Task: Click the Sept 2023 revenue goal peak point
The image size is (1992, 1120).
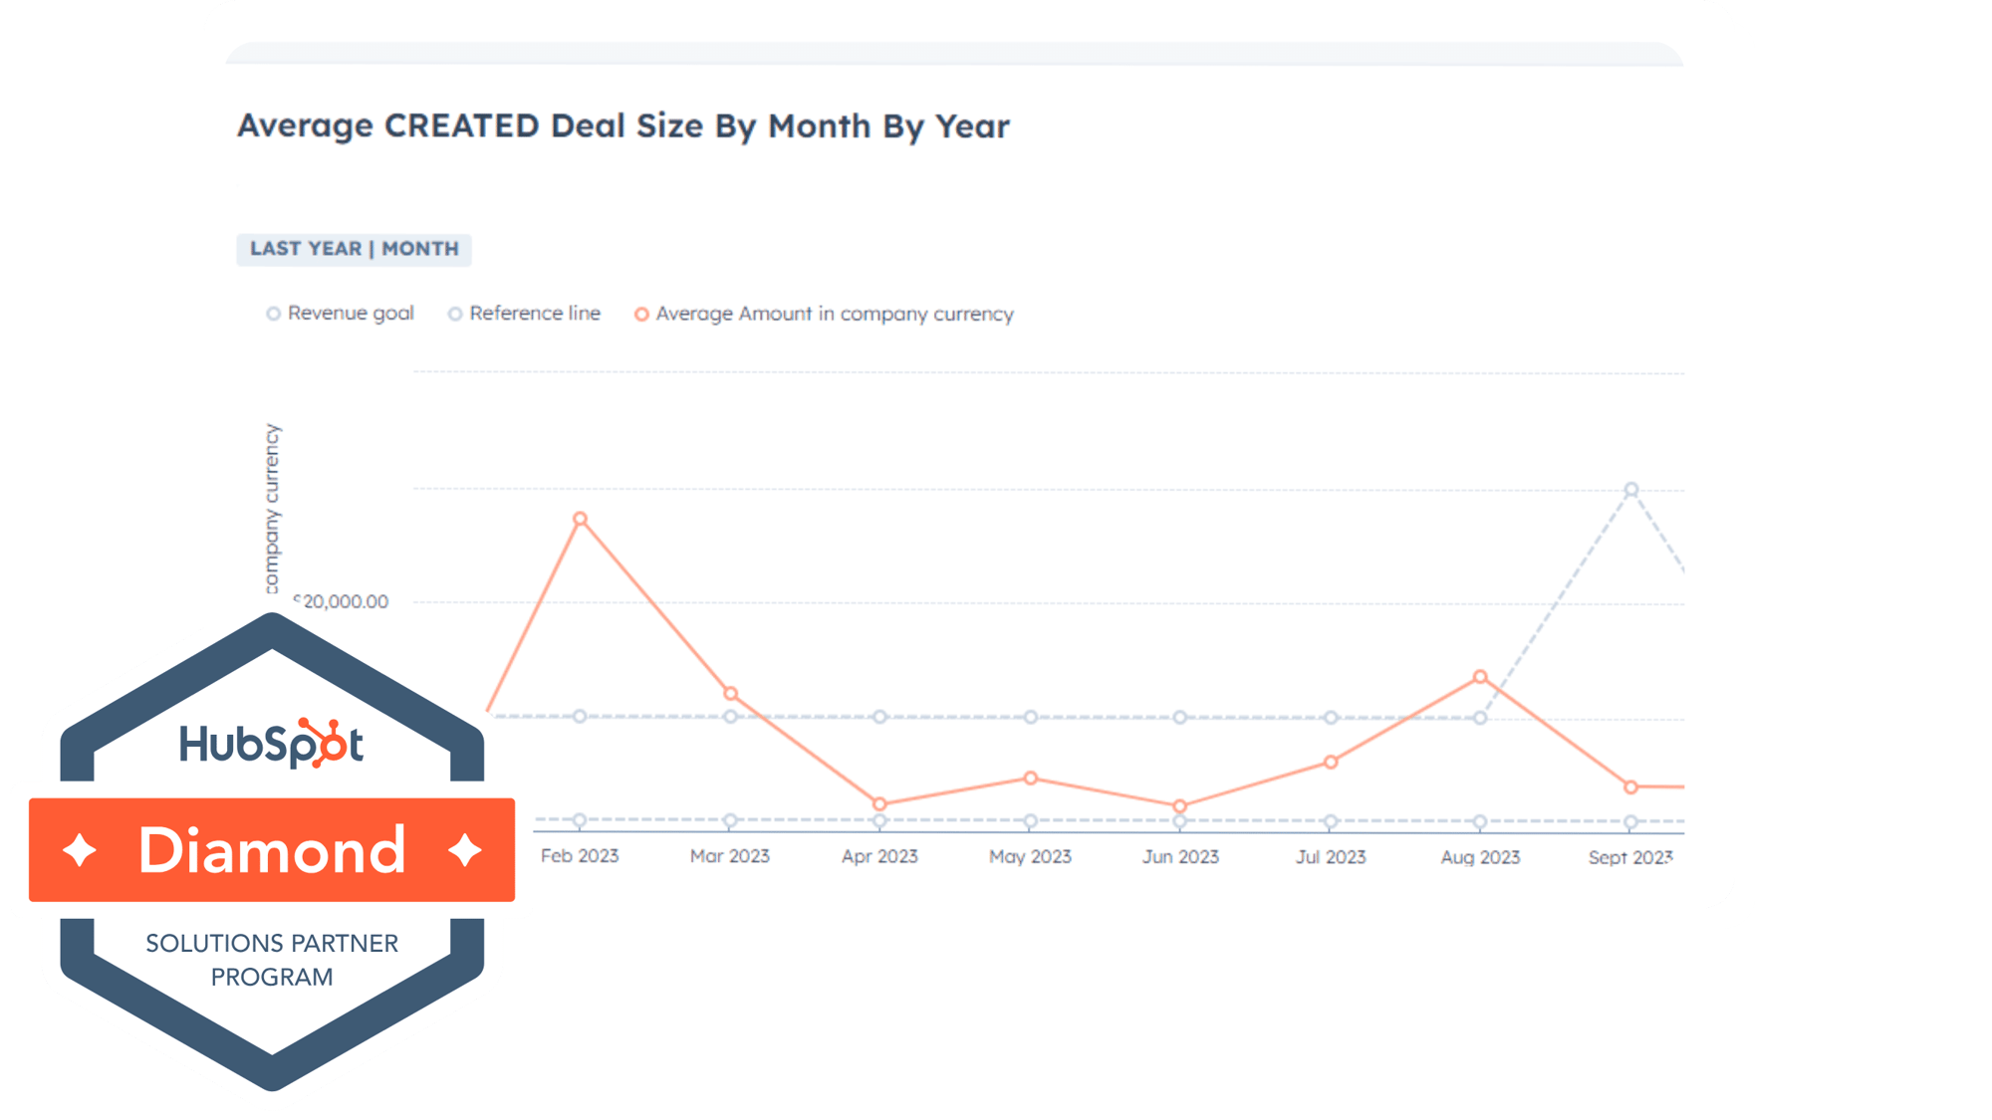Action: [1631, 490]
